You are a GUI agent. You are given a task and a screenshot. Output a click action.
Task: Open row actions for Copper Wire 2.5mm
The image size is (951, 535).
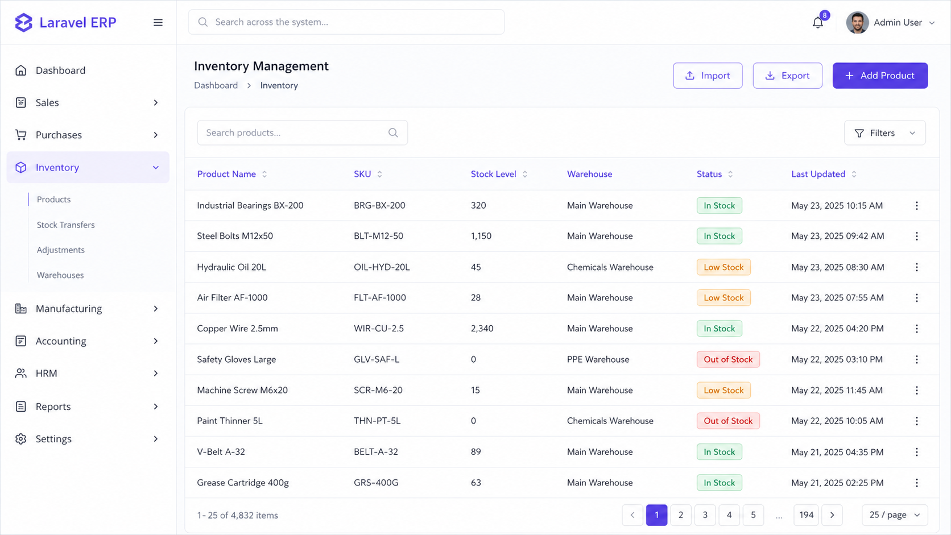(916, 328)
